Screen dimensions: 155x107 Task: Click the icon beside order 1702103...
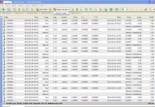4,27
